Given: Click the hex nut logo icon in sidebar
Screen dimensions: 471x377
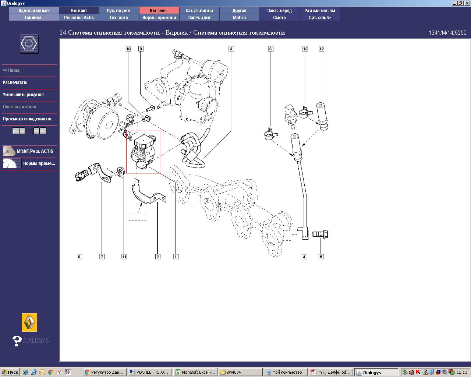Looking at the screenshot, I should click(29, 44).
